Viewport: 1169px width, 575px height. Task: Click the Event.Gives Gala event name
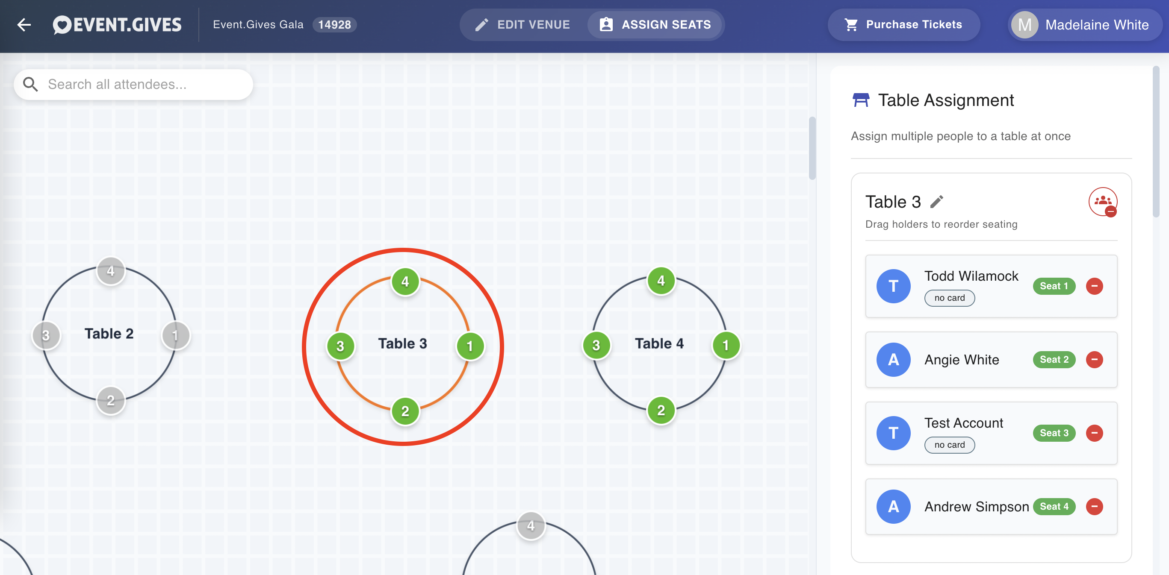[258, 24]
